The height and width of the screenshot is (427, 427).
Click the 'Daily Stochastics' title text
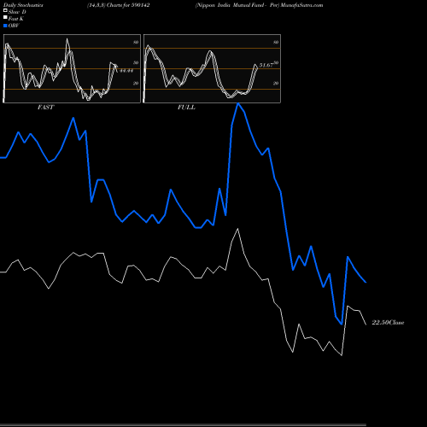tap(23, 5)
